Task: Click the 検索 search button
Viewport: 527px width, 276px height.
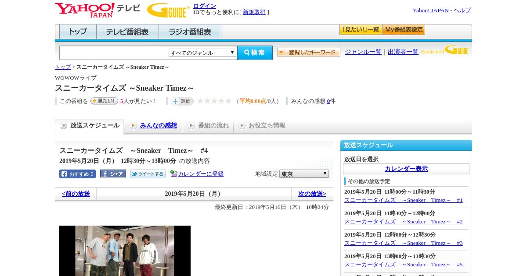Action: [255, 53]
